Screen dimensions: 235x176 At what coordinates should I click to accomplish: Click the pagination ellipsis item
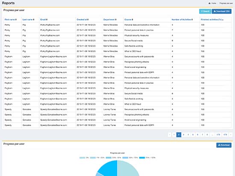[212, 135]
